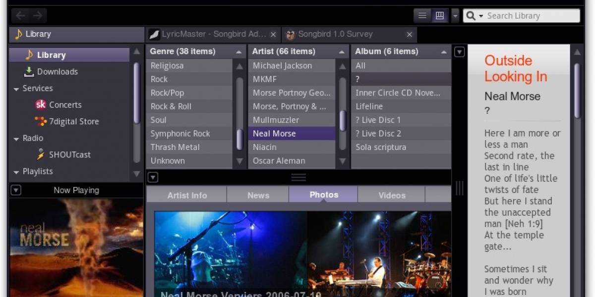Close the Songbird 1.0 Survey tab

(x=410, y=35)
